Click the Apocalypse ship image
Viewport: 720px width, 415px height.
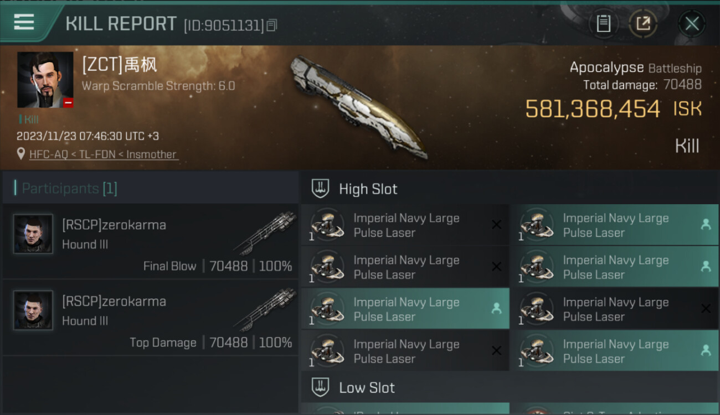pos(359,106)
